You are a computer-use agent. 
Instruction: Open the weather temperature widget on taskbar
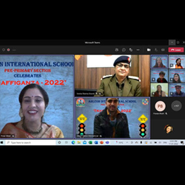pyautogui.click(x=120, y=142)
